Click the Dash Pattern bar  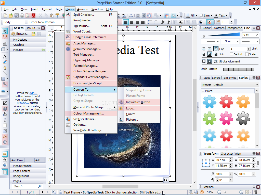pyautogui.click(x=239, y=69)
